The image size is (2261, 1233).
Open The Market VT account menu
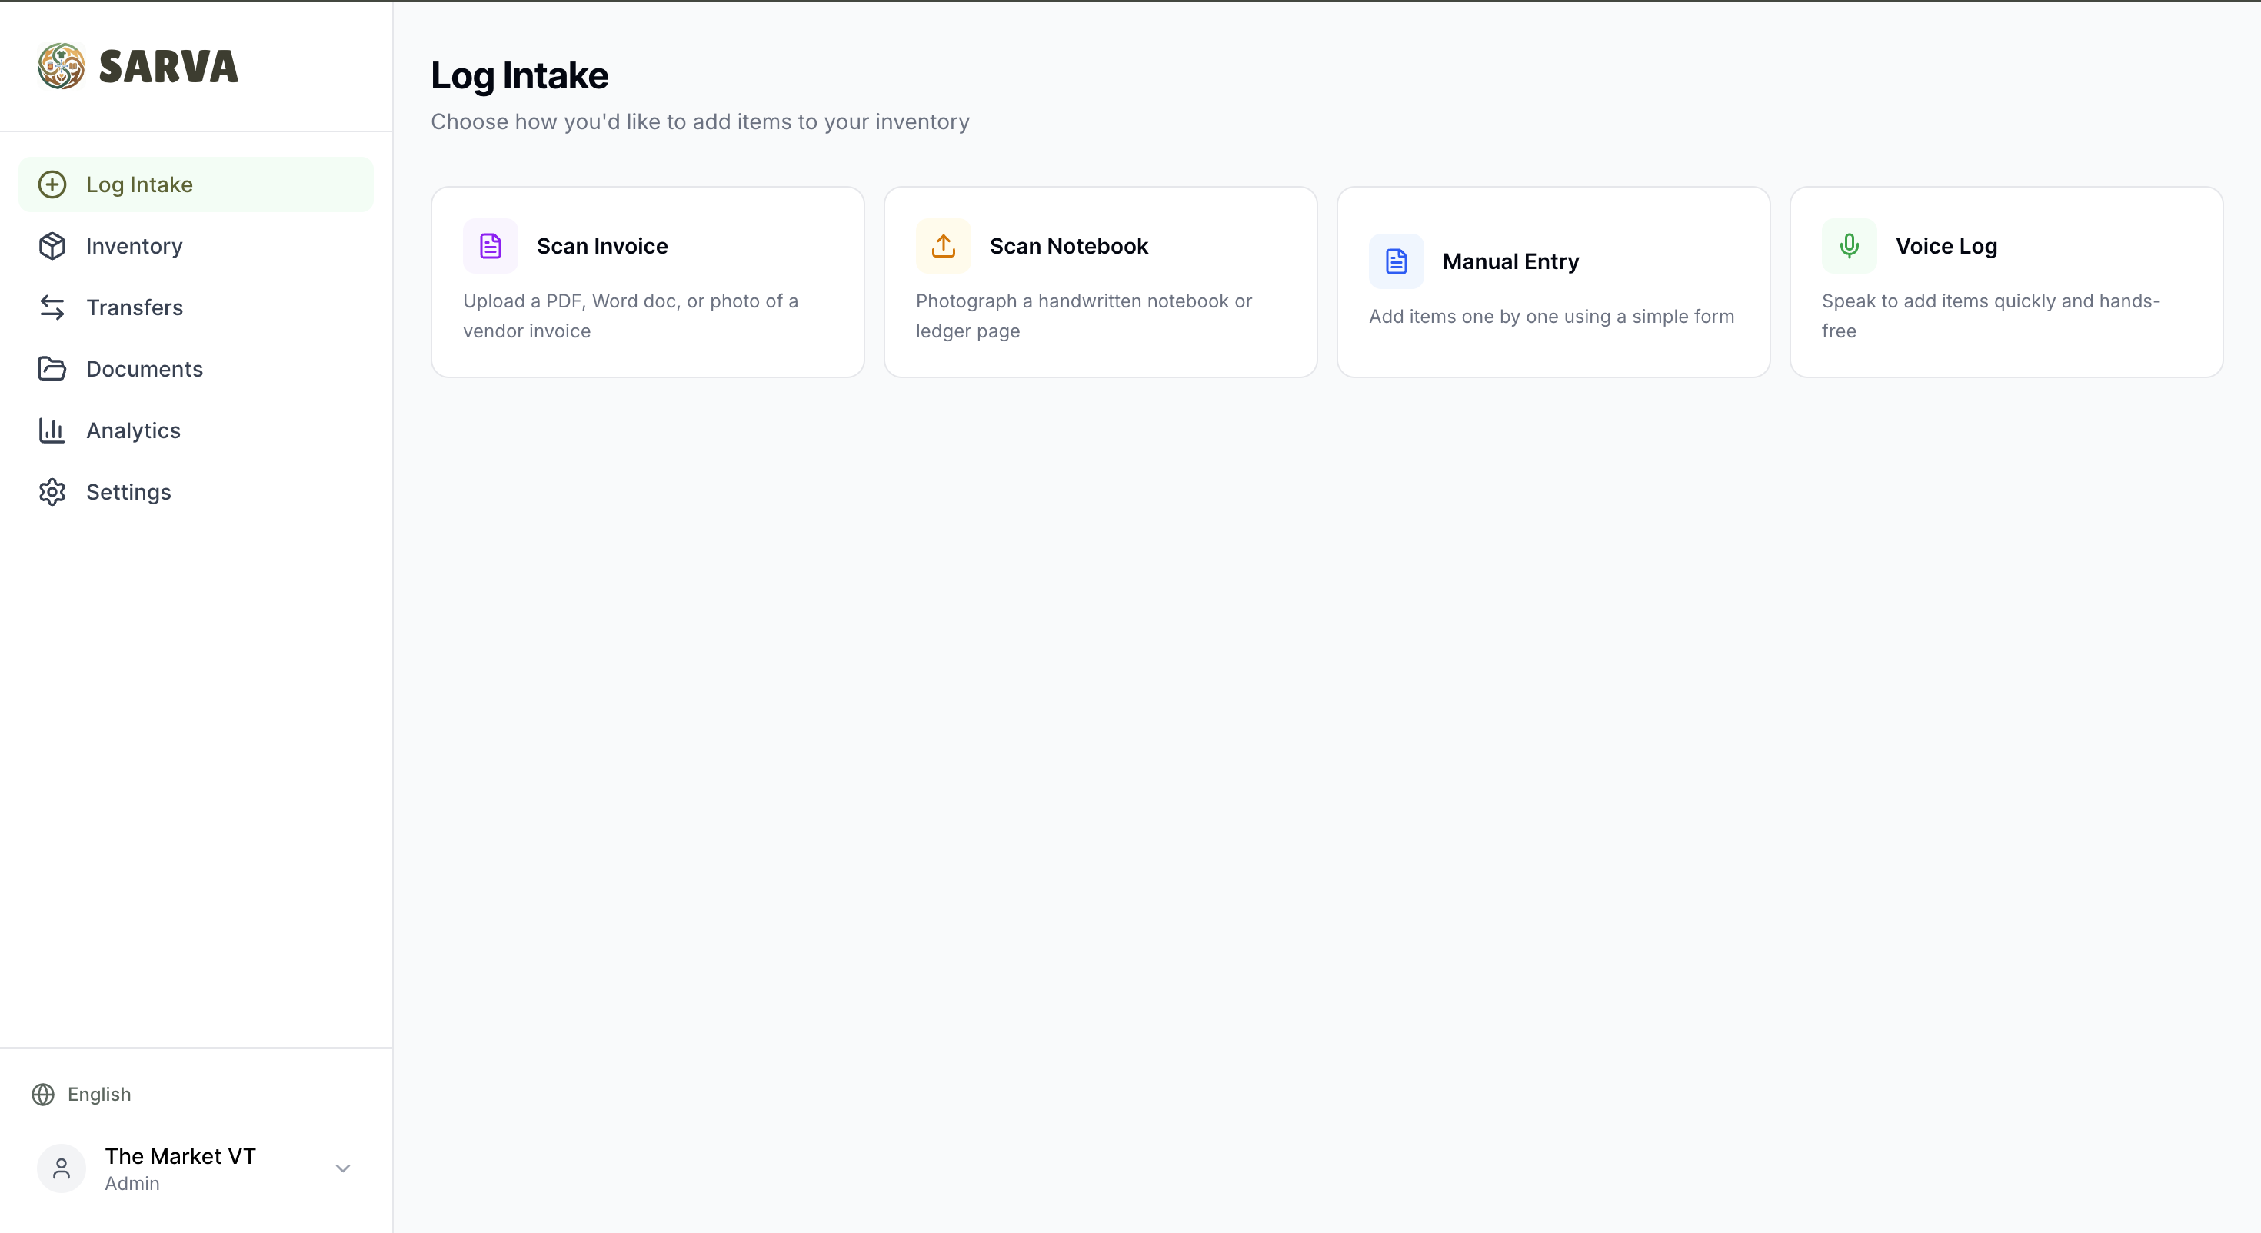(x=180, y=1167)
